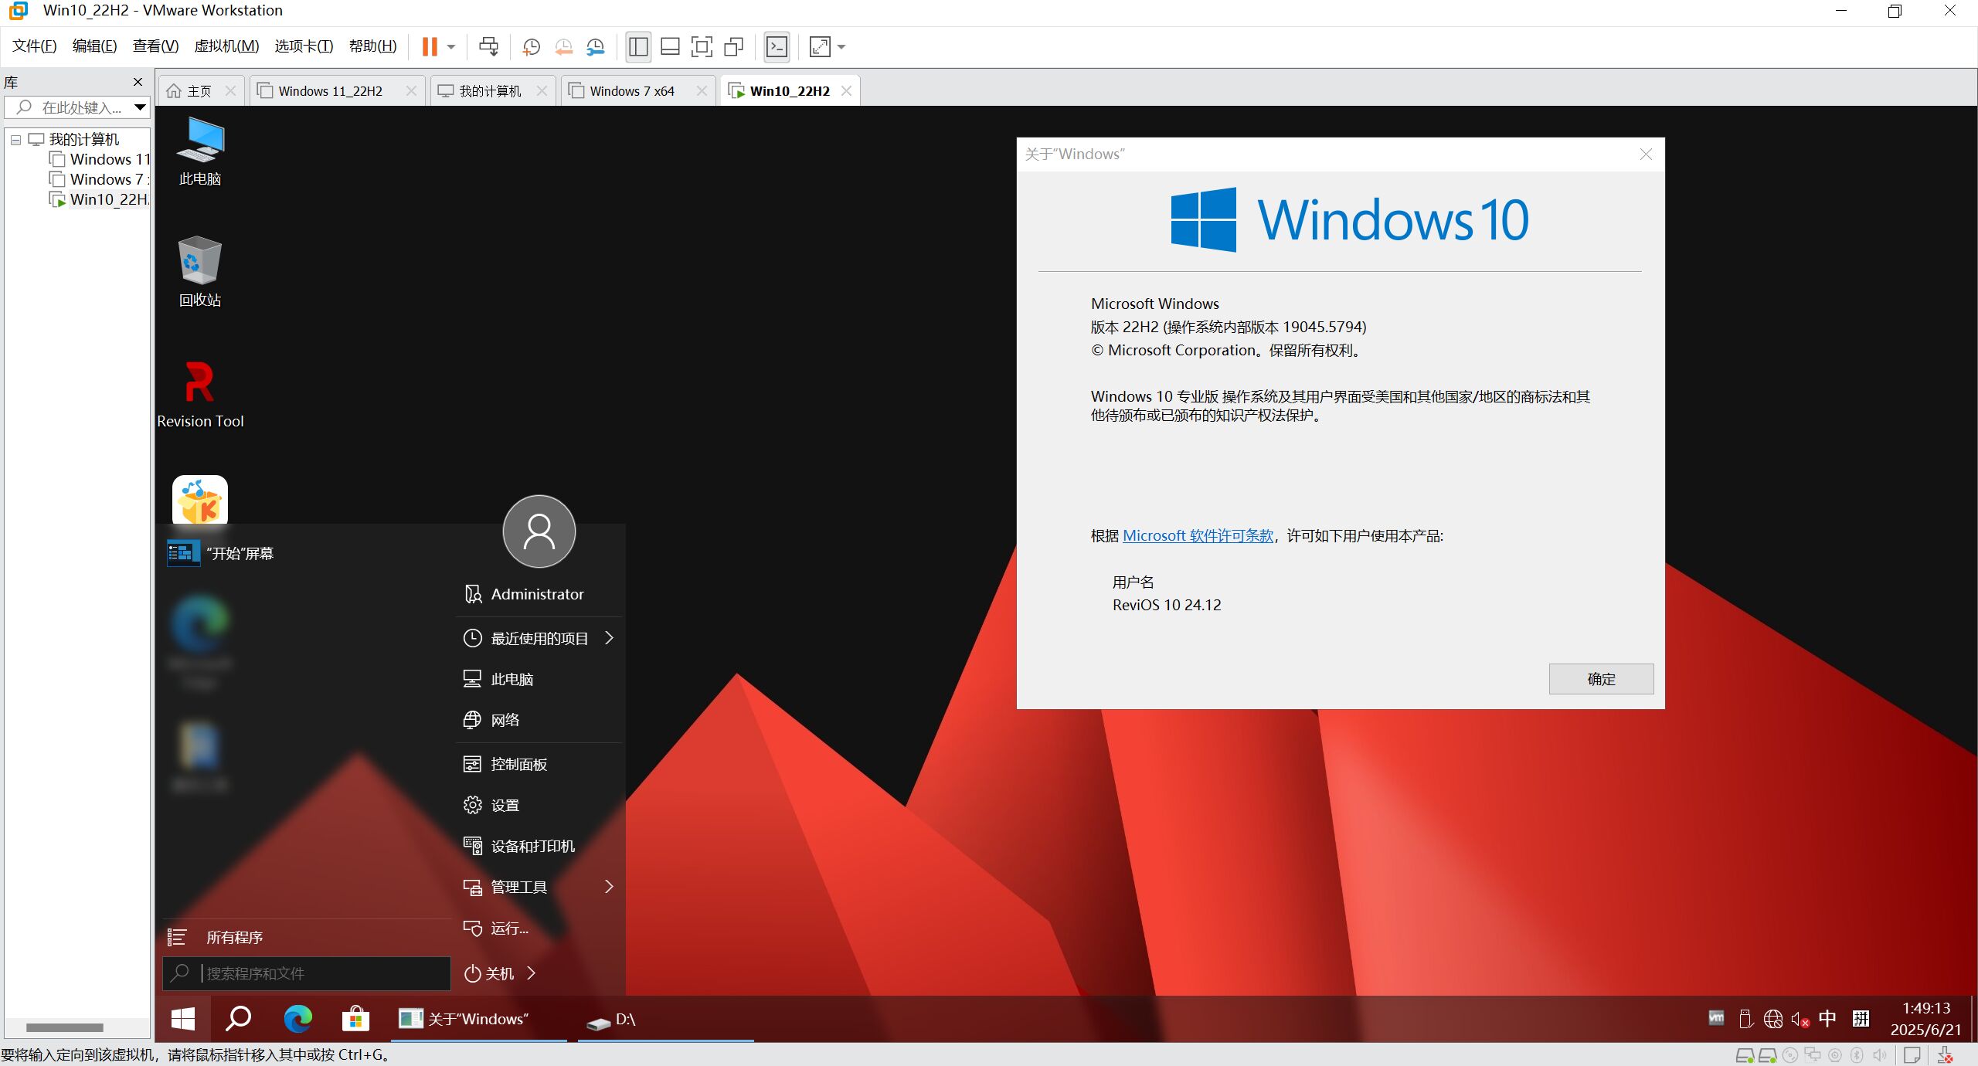Viewport: 1978px width, 1066px height.
Task: Open Microsoft Store from the taskbar
Action: 355,1019
